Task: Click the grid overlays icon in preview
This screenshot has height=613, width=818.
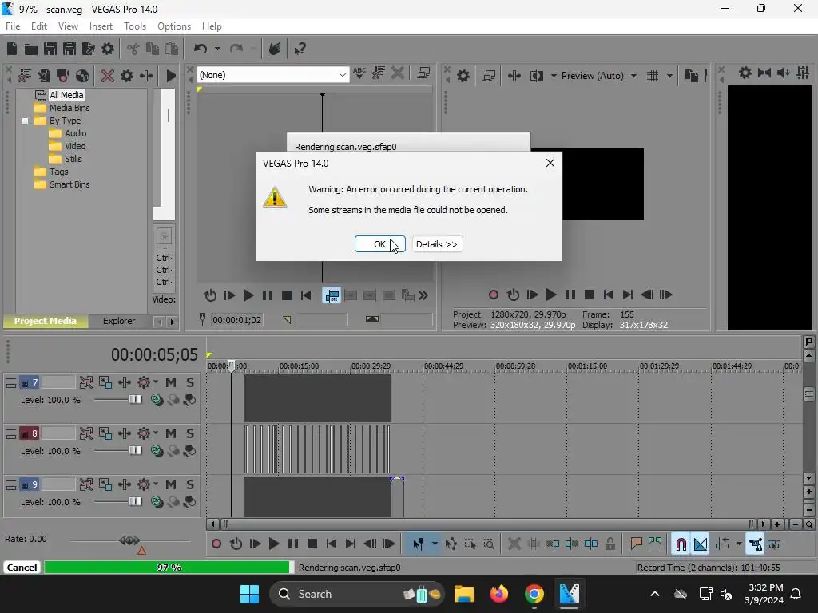Action: [x=652, y=76]
